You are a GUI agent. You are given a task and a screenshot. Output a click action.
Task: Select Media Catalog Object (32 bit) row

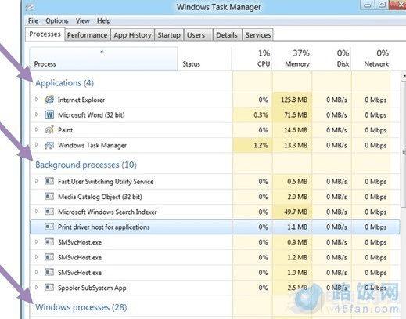[215, 197]
